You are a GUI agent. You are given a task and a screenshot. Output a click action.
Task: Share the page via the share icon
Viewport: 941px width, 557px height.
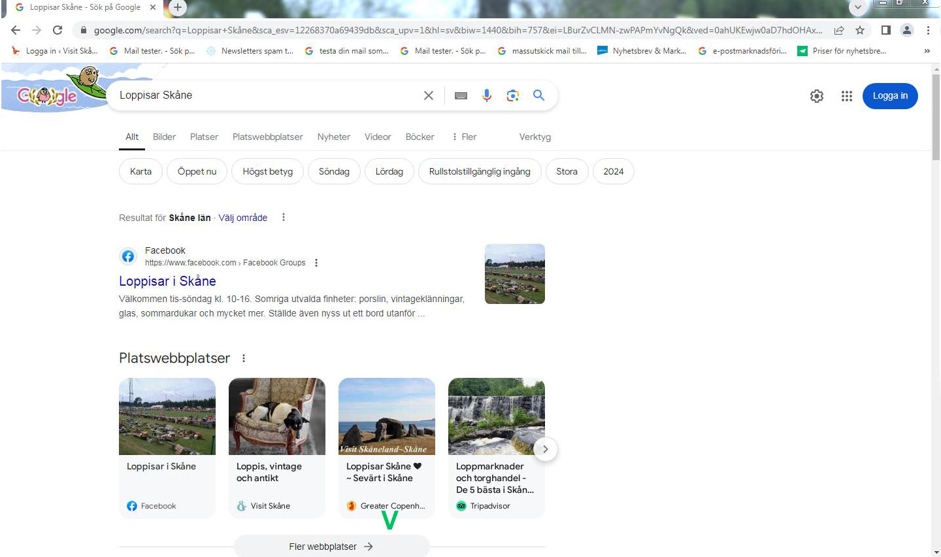pyautogui.click(x=839, y=30)
